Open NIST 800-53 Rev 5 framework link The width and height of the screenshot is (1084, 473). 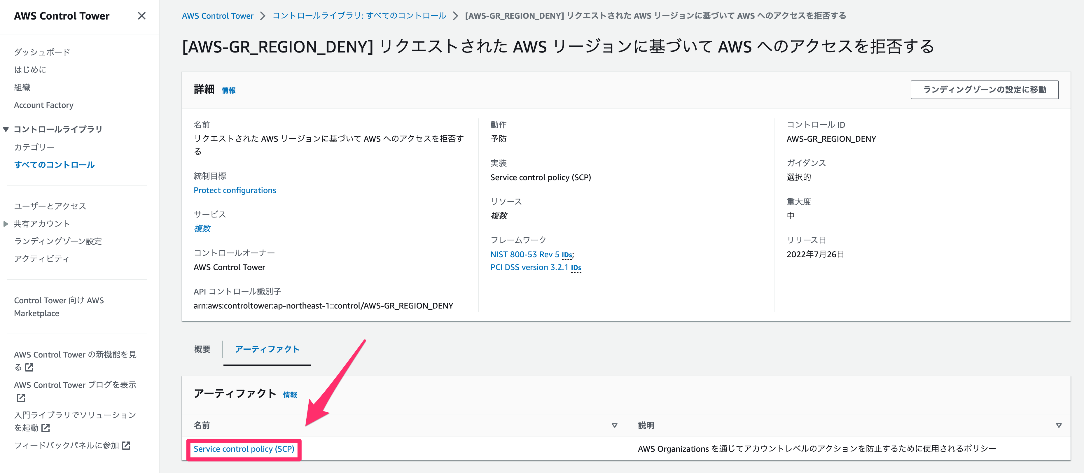(525, 255)
